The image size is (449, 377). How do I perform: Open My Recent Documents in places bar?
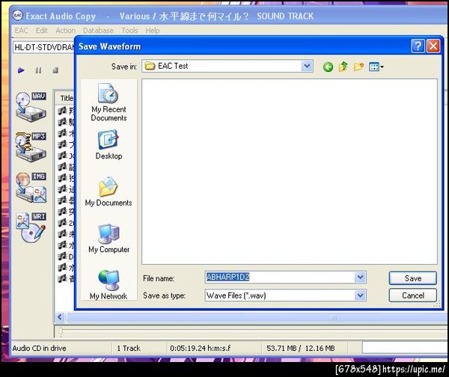tap(109, 102)
